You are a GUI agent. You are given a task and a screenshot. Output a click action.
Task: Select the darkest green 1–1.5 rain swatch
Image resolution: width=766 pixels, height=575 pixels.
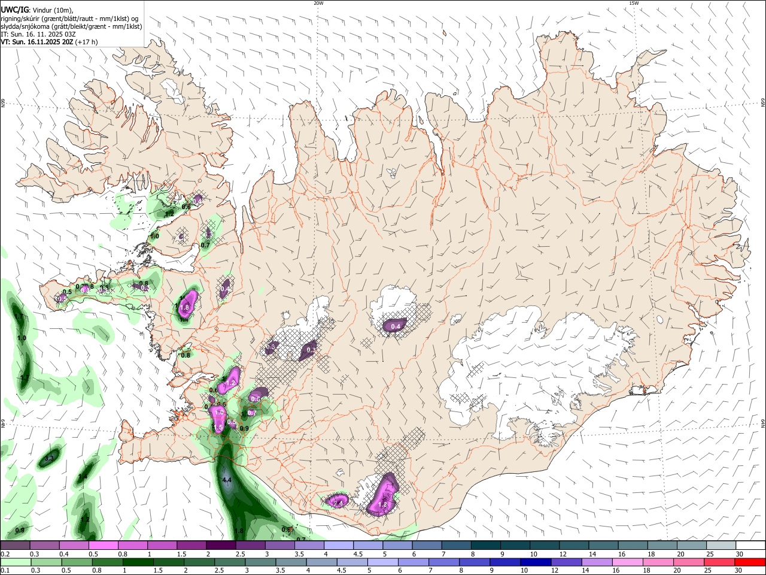click(x=138, y=562)
